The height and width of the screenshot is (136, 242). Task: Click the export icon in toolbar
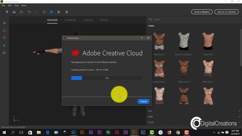click(x=21, y=12)
